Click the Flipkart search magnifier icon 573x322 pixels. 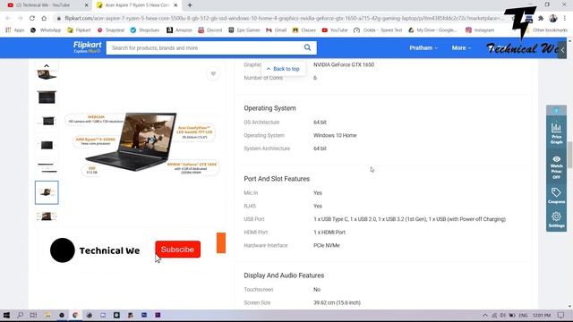click(x=307, y=47)
